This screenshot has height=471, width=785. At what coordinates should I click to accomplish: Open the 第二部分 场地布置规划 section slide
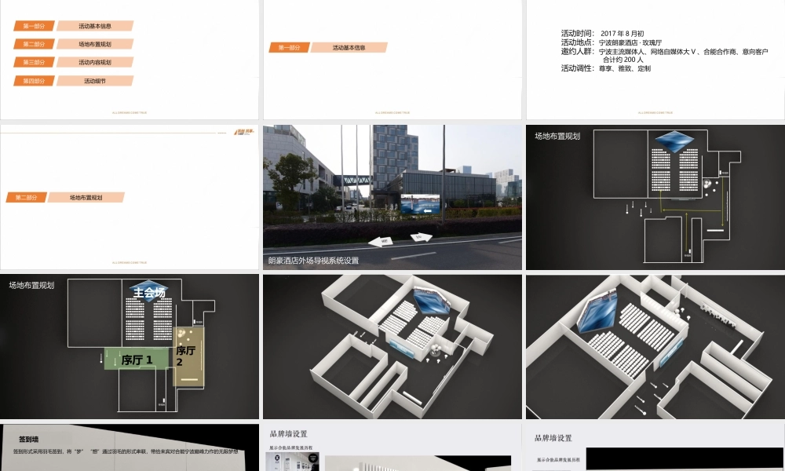tap(130, 197)
